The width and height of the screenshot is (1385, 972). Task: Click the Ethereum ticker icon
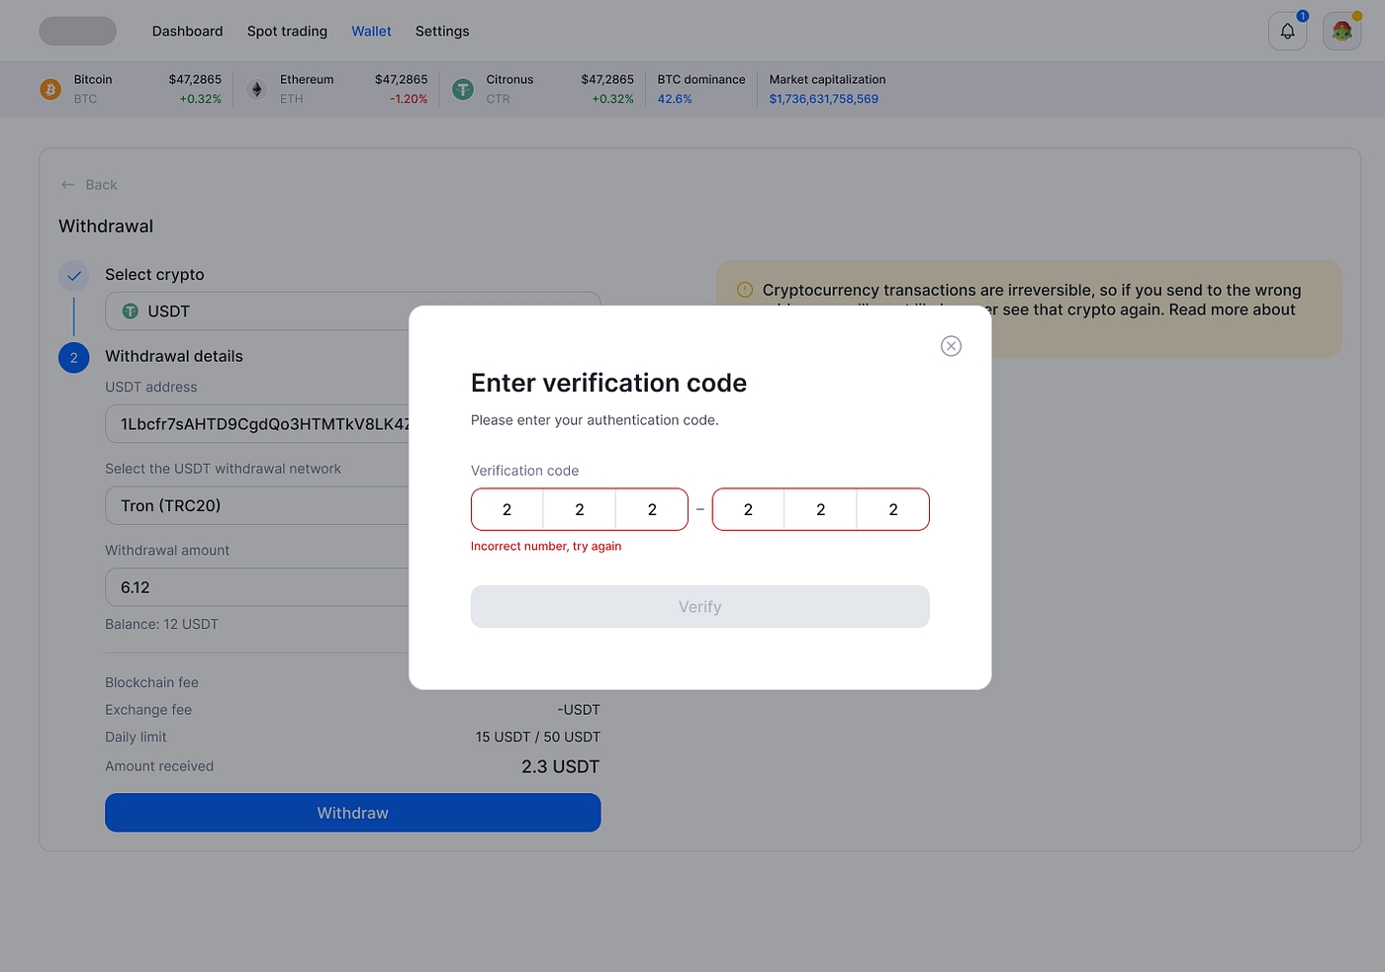257,90
